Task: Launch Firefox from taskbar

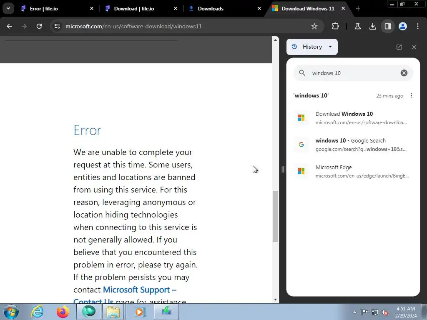Action: [63, 312]
